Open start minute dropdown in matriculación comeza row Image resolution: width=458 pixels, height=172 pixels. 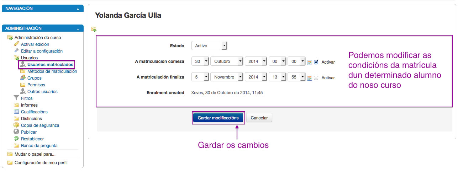click(296, 61)
